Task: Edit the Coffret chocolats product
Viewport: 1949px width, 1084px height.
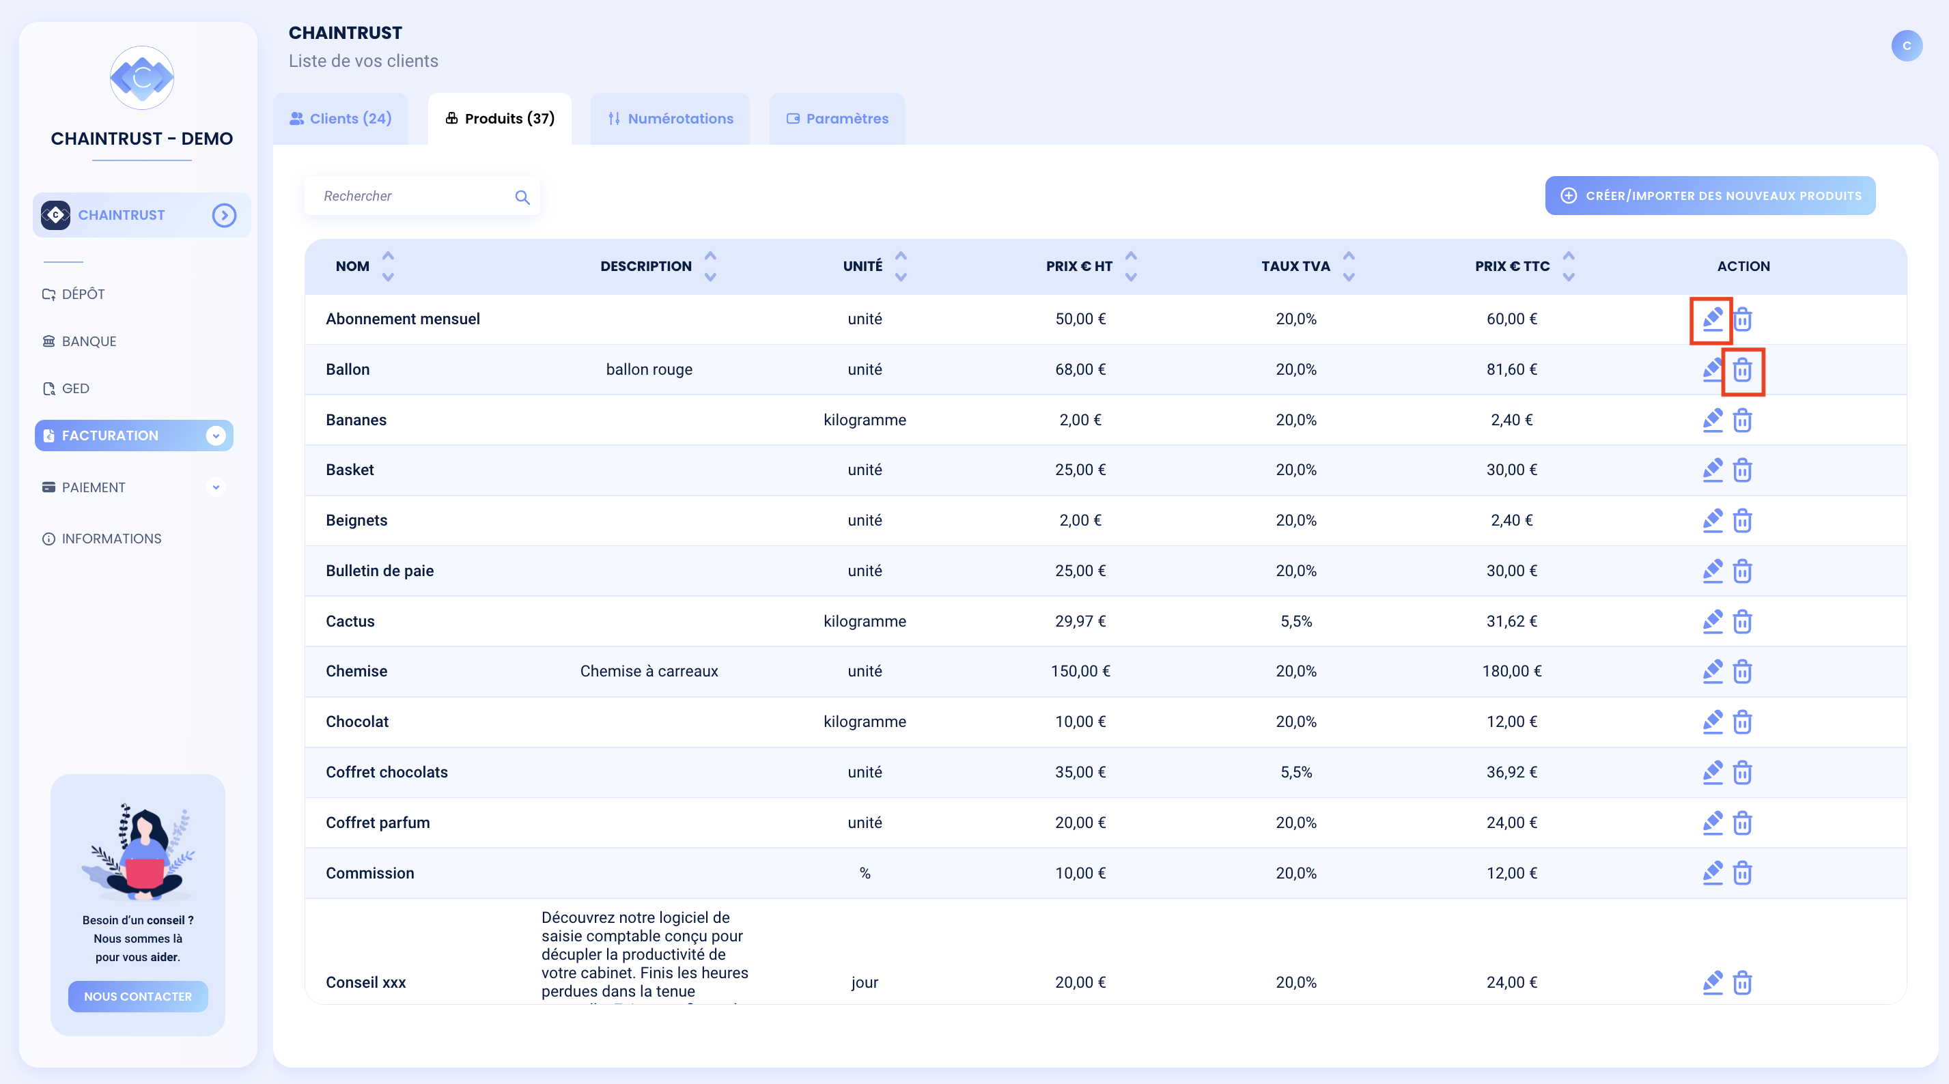Action: tap(1712, 772)
